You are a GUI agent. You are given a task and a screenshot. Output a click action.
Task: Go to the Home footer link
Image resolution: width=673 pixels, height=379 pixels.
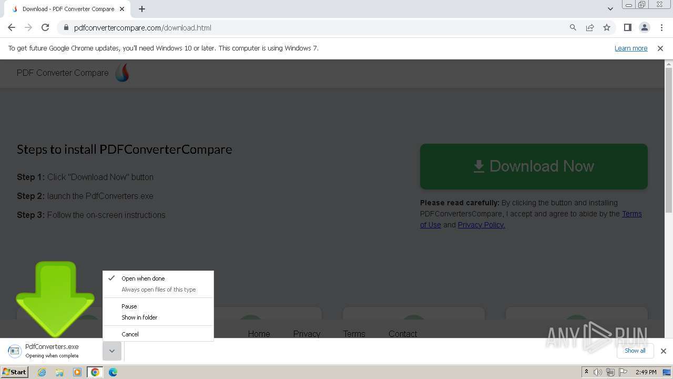[259, 334]
